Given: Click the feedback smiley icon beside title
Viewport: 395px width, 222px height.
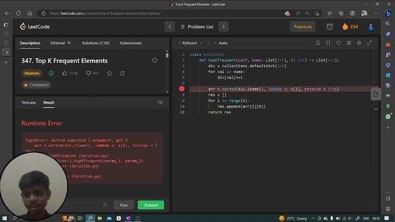Looking at the screenshot, I should click(155, 60).
